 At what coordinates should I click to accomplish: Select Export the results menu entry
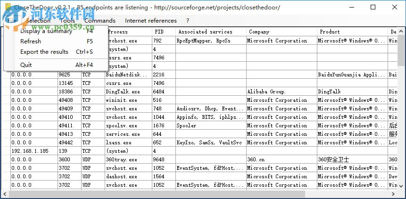56,52
